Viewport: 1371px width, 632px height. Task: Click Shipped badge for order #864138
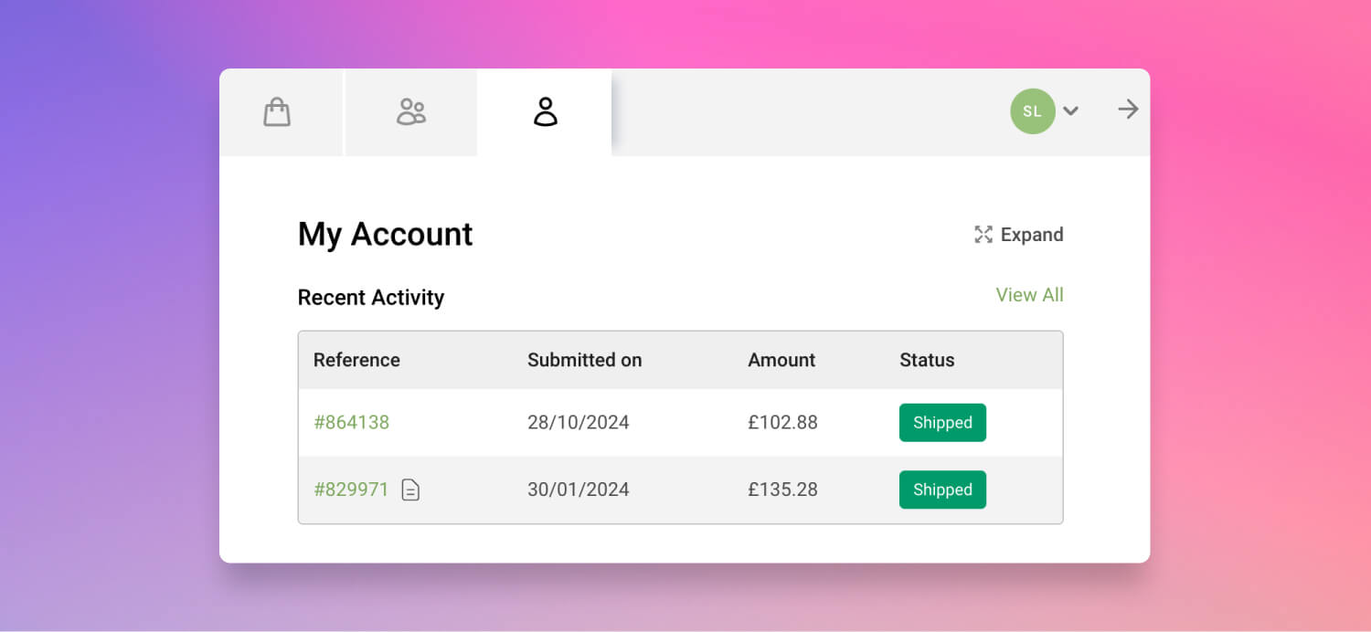coord(942,423)
